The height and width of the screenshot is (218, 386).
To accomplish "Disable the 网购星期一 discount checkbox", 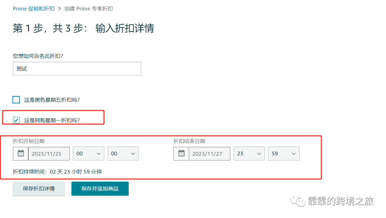I will 16,120.
